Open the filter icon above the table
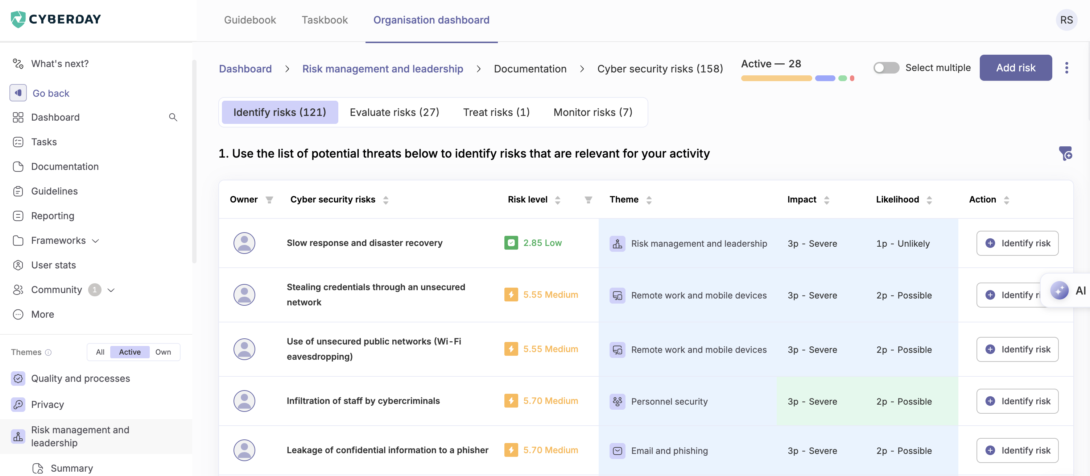The height and width of the screenshot is (476, 1090). pyautogui.click(x=1065, y=153)
